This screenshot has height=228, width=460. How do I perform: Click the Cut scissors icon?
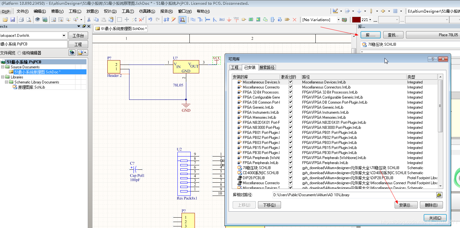(x=89, y=20)
